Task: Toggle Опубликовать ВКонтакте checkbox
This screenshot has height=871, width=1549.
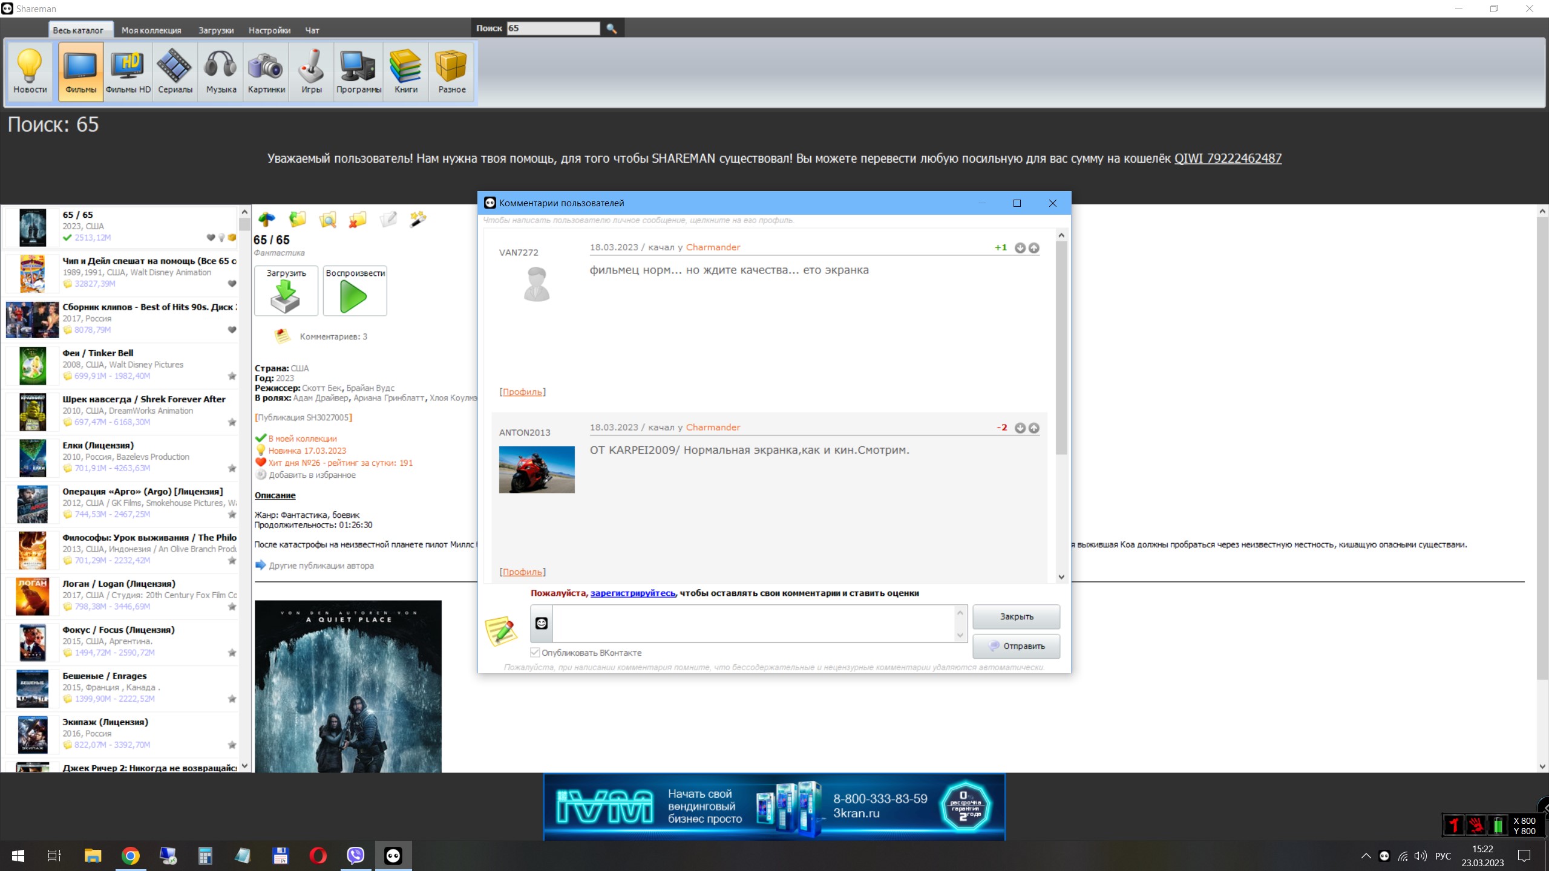Action: click(535, 653)
